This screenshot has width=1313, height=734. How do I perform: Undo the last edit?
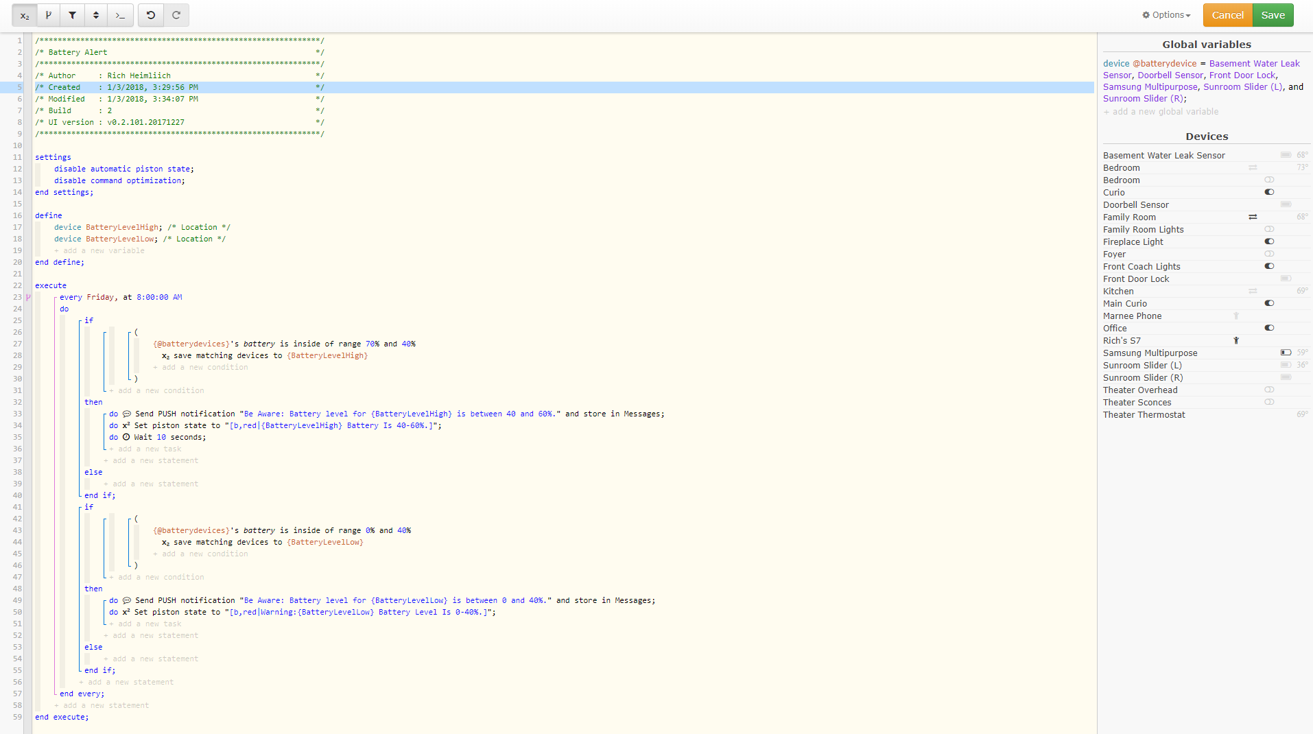coord(151,15)
